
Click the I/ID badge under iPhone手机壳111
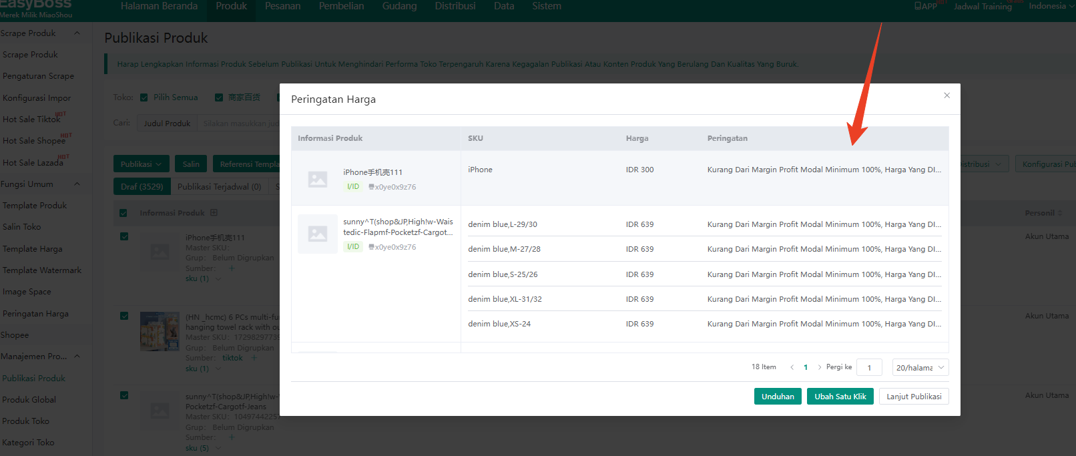(353, 187)
